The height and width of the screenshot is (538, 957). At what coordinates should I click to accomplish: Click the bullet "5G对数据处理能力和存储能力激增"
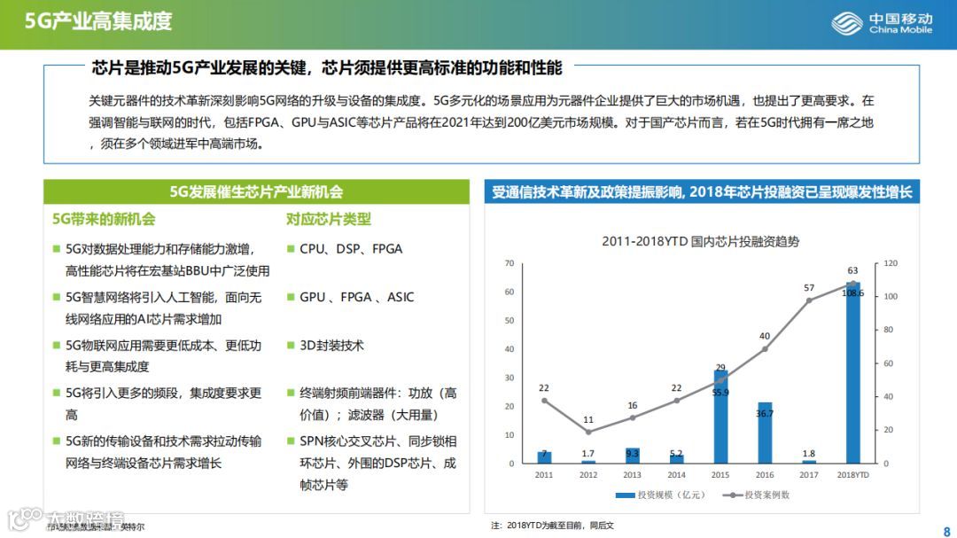167,261
